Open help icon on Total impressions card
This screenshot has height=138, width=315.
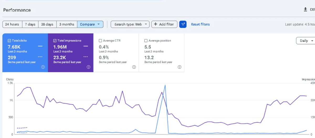(x=88, y=67)
